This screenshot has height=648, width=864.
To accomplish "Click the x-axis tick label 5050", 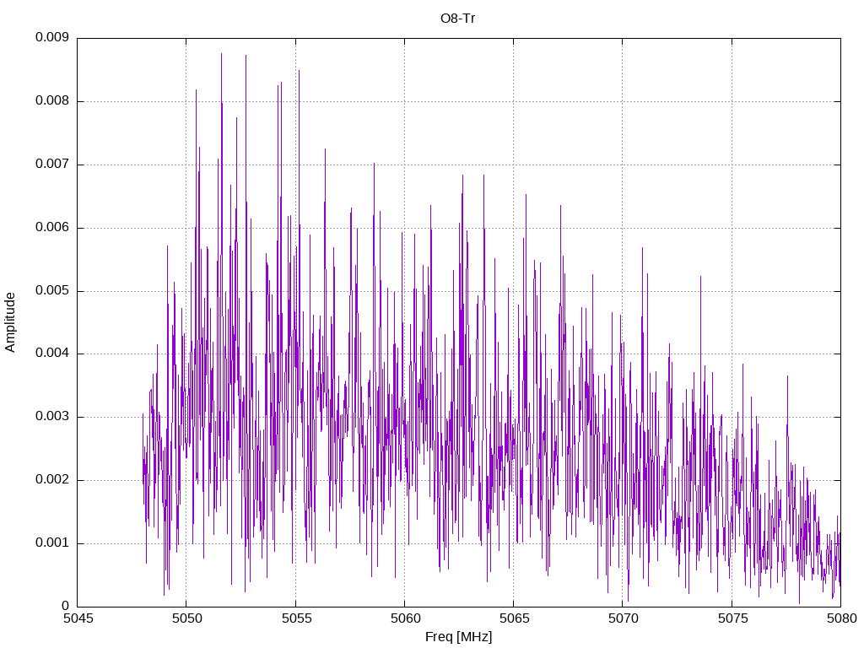I will (186, 618).
